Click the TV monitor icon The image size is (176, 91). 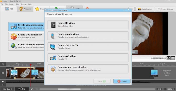tap(53, 47)
